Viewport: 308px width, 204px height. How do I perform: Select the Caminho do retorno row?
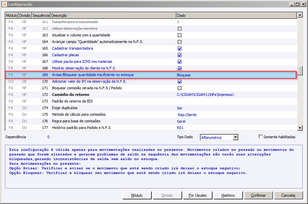click(x=151, y=95)
